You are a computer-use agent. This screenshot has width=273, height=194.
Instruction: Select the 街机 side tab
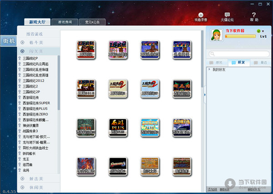[9, 41]
